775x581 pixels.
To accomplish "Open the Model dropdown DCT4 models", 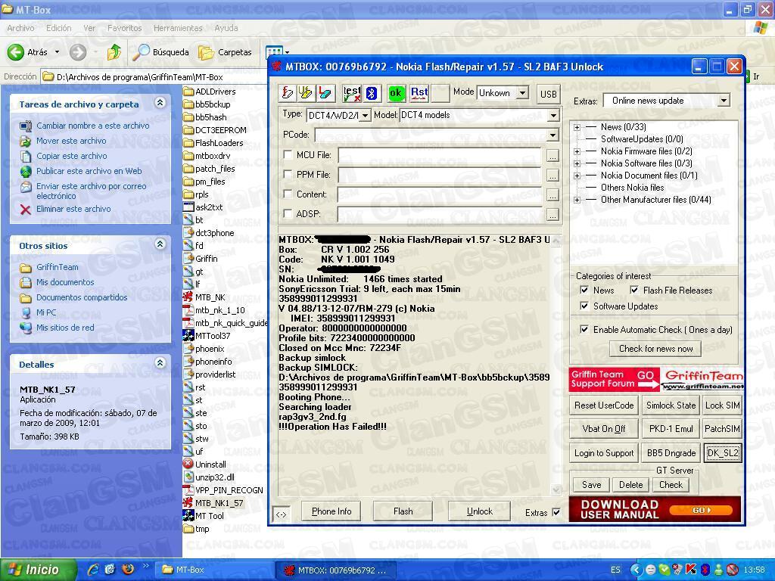I will tap(553, 115).
